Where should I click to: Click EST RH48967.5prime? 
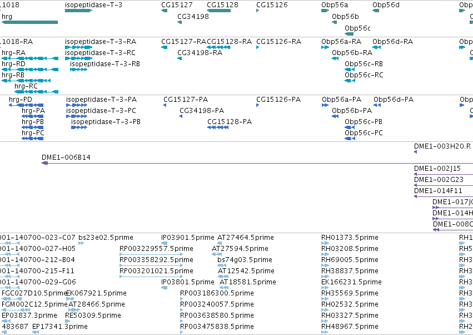pos(325,332)
